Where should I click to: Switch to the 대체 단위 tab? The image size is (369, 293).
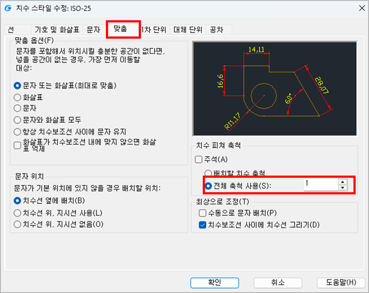click(x=188, y=30)
